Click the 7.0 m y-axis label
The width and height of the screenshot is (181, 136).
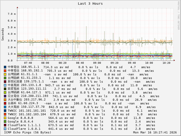(x=11, y=14)
